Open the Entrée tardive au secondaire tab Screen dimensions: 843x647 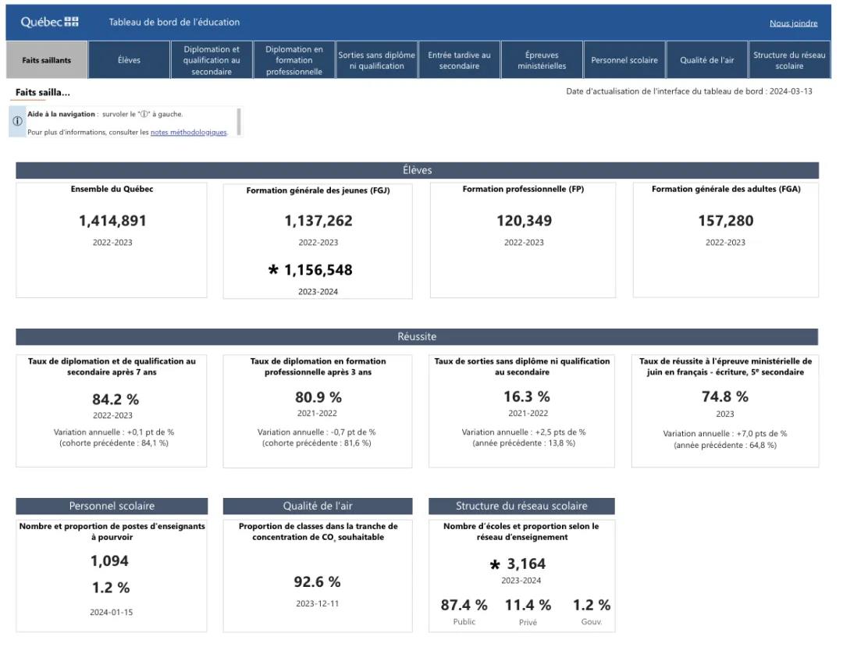pos(459,59)
